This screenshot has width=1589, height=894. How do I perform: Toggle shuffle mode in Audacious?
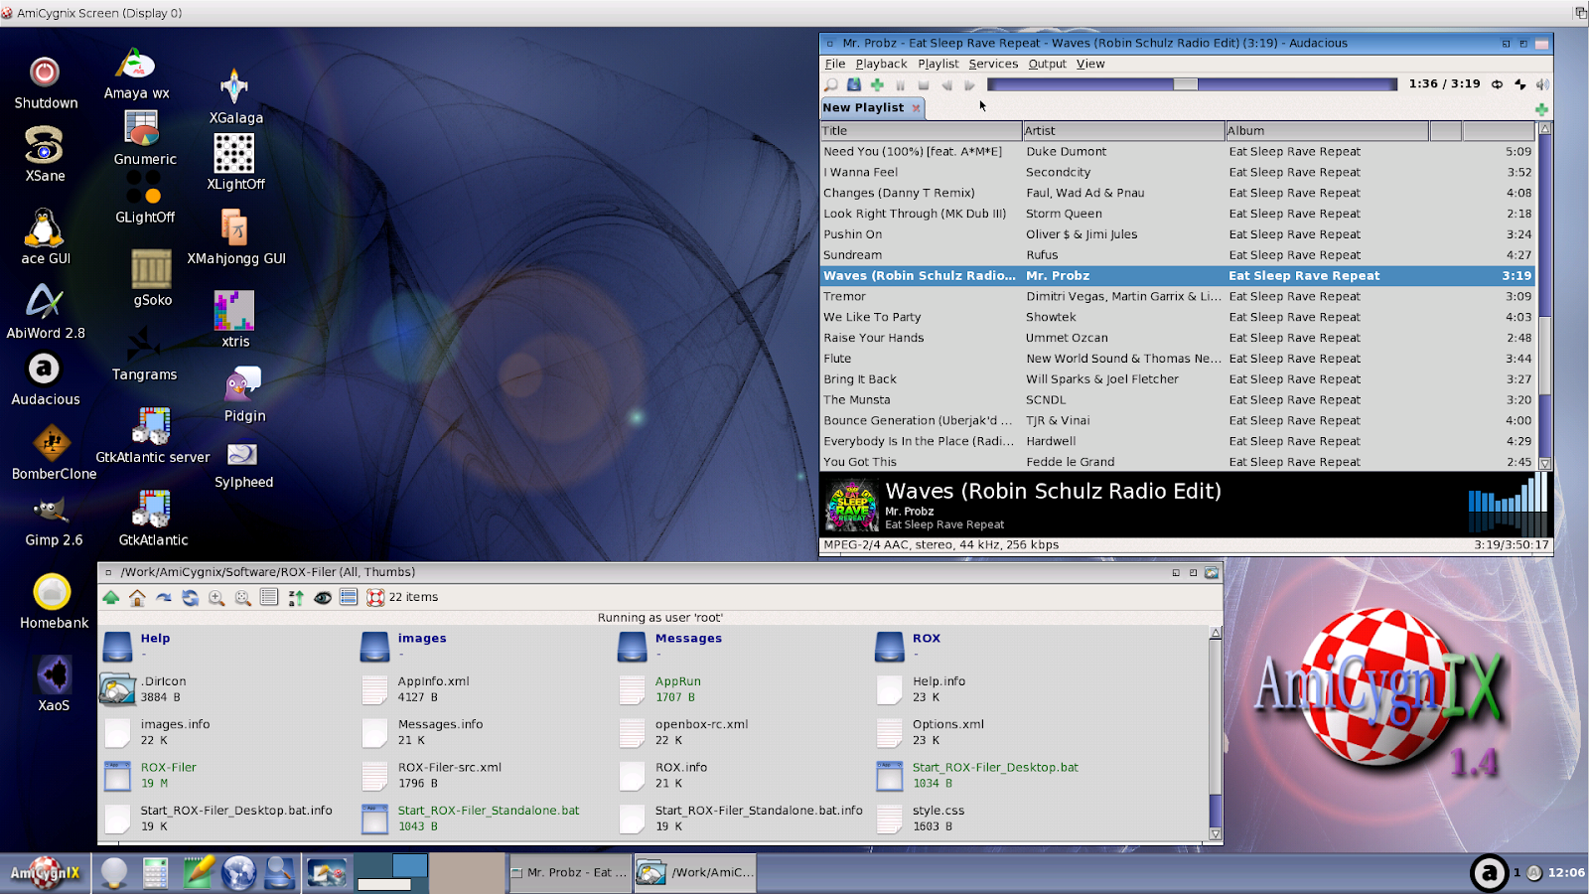[1519, 84]
